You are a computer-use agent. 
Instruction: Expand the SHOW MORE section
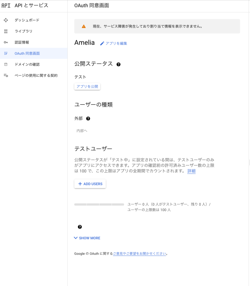87,238
